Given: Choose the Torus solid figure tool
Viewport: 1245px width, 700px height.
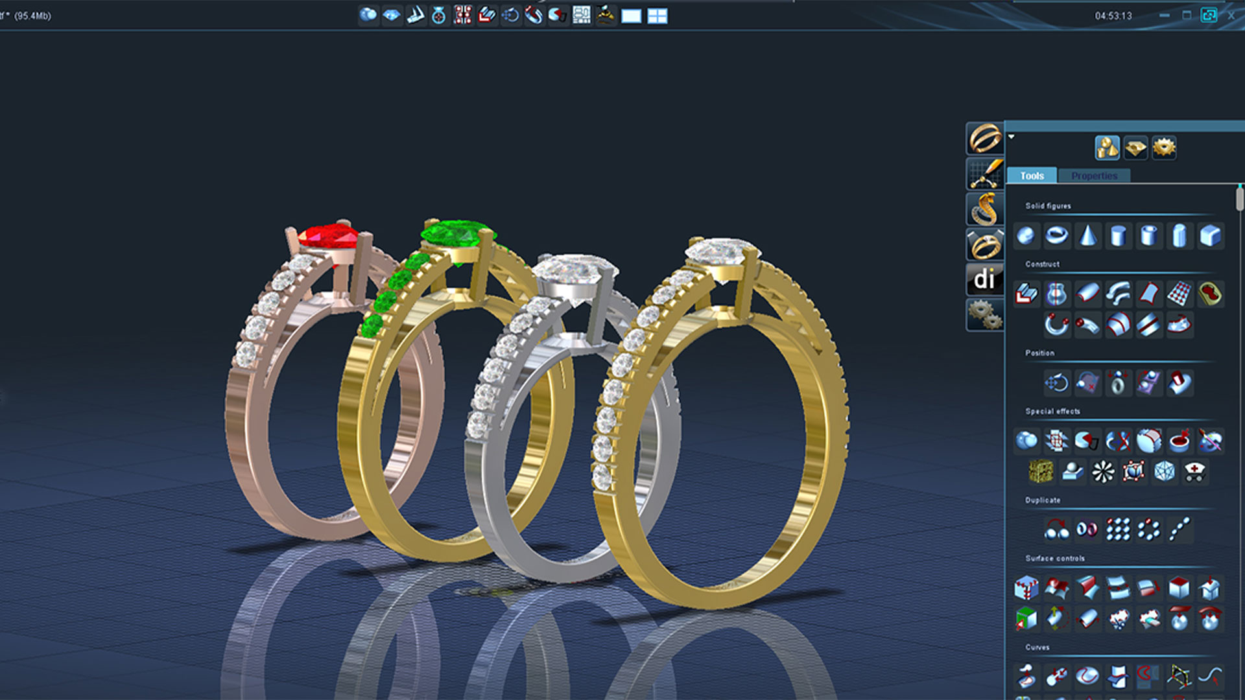Looking at the screenshot, I should 1056,236.
